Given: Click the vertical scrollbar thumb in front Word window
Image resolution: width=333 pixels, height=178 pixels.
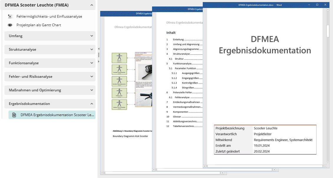Looking at the screenshot, I should (328, 31).
